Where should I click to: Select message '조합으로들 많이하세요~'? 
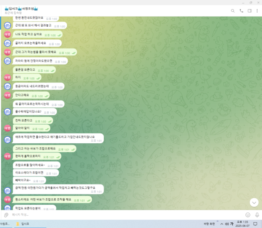[x=37, y=165]
